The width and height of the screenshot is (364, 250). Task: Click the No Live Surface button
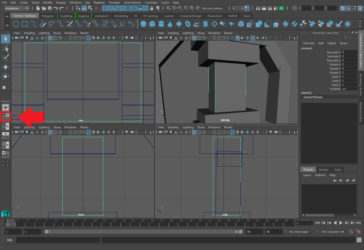[x=213, y=8]
